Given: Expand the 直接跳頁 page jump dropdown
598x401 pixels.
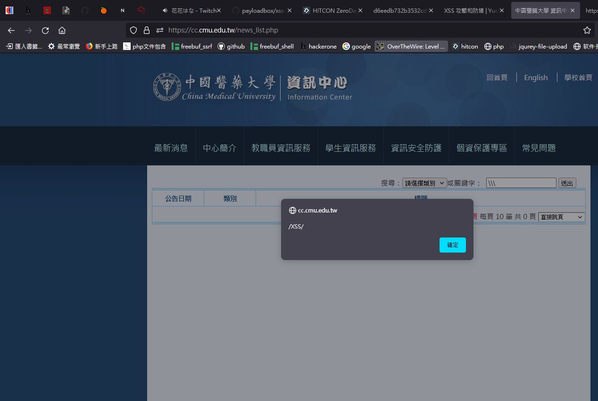Looking at the screenshot, I should click(561, 217).
